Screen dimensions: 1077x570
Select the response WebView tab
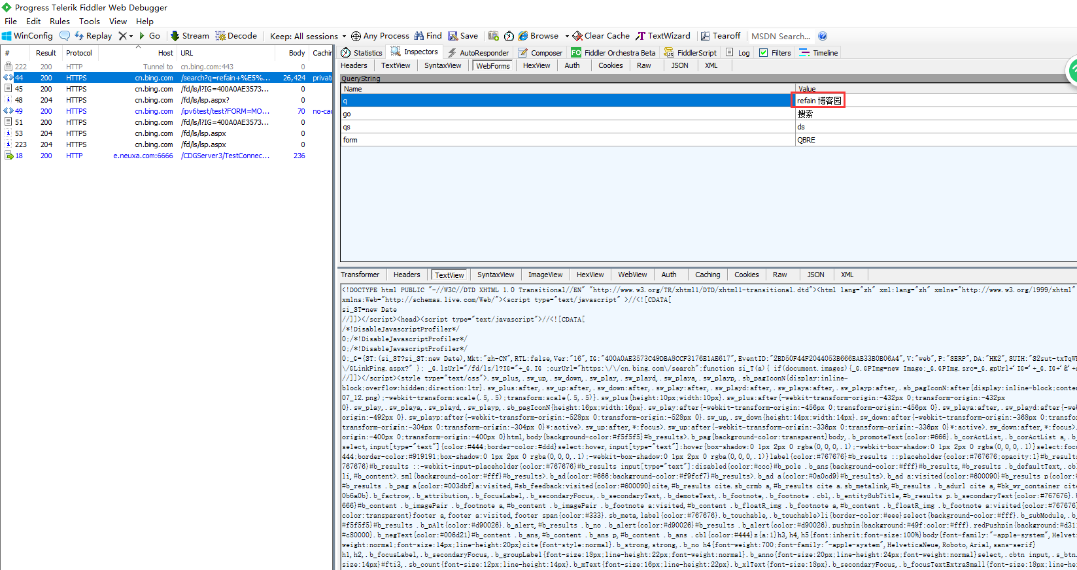click(x=632, y=275)
